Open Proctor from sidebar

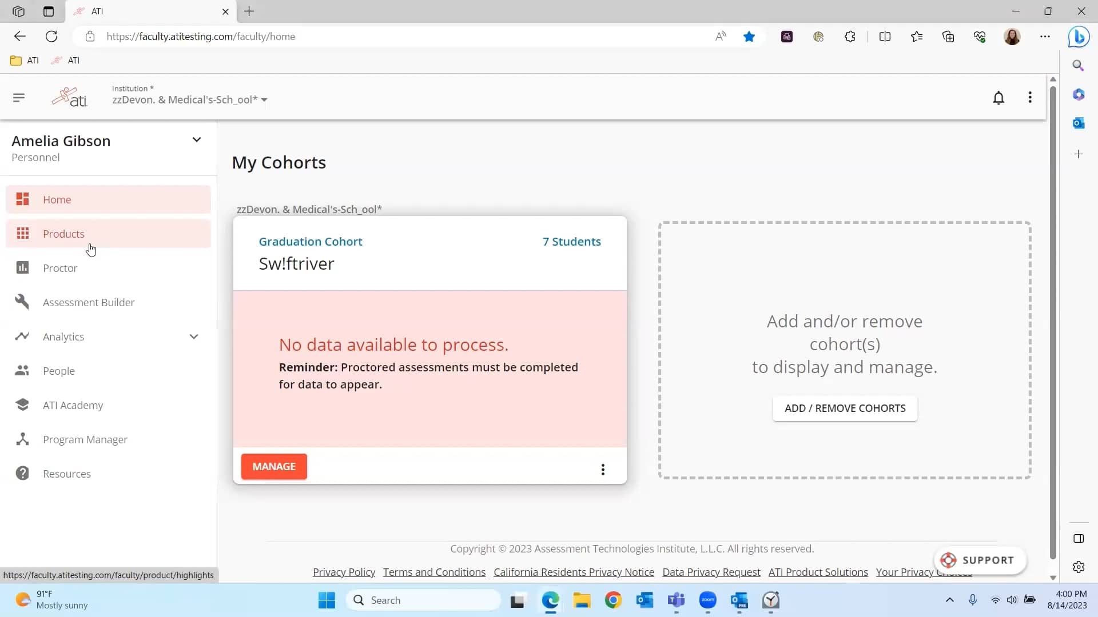[60, 268]
